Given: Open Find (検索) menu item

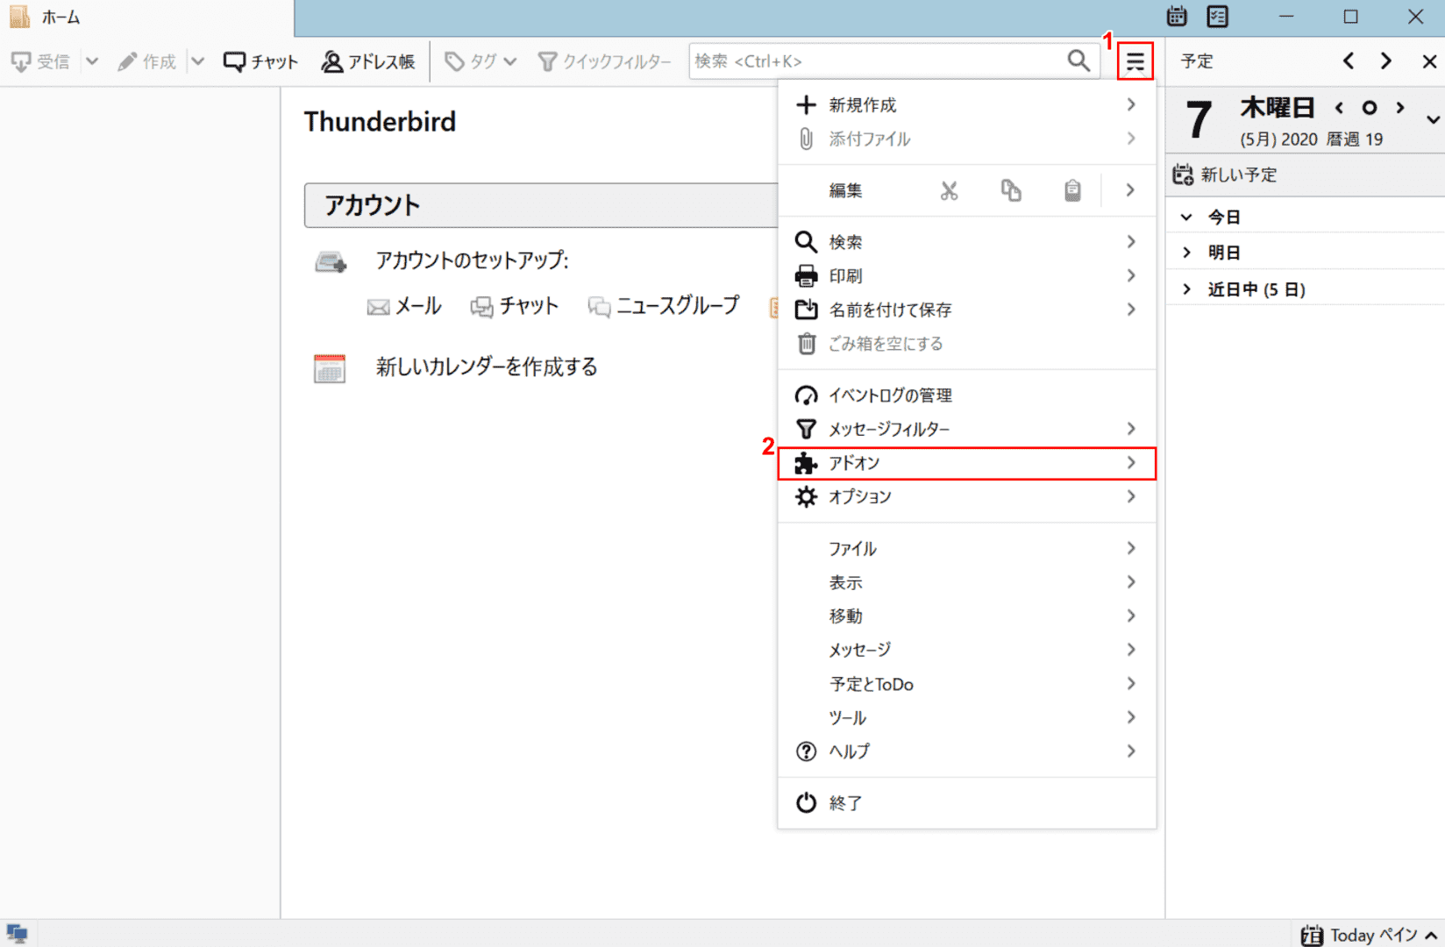Looking at the screenshot, I should point(967,242).
